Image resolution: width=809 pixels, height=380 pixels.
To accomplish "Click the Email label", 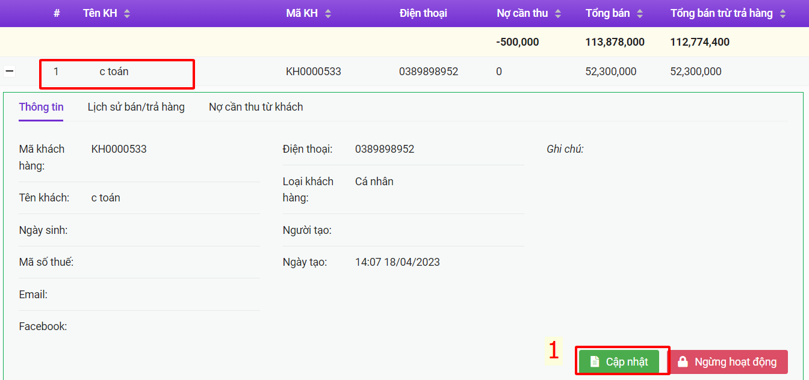I will pos(33,295).
